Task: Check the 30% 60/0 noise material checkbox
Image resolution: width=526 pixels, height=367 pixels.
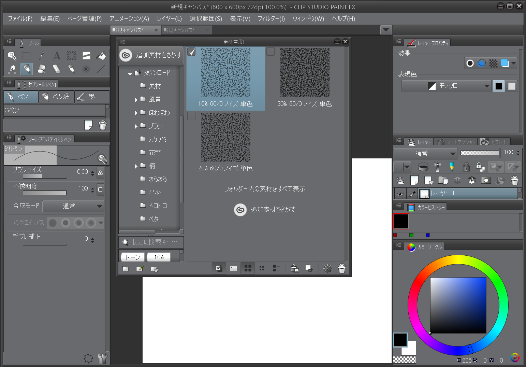Action: point(271,52)
